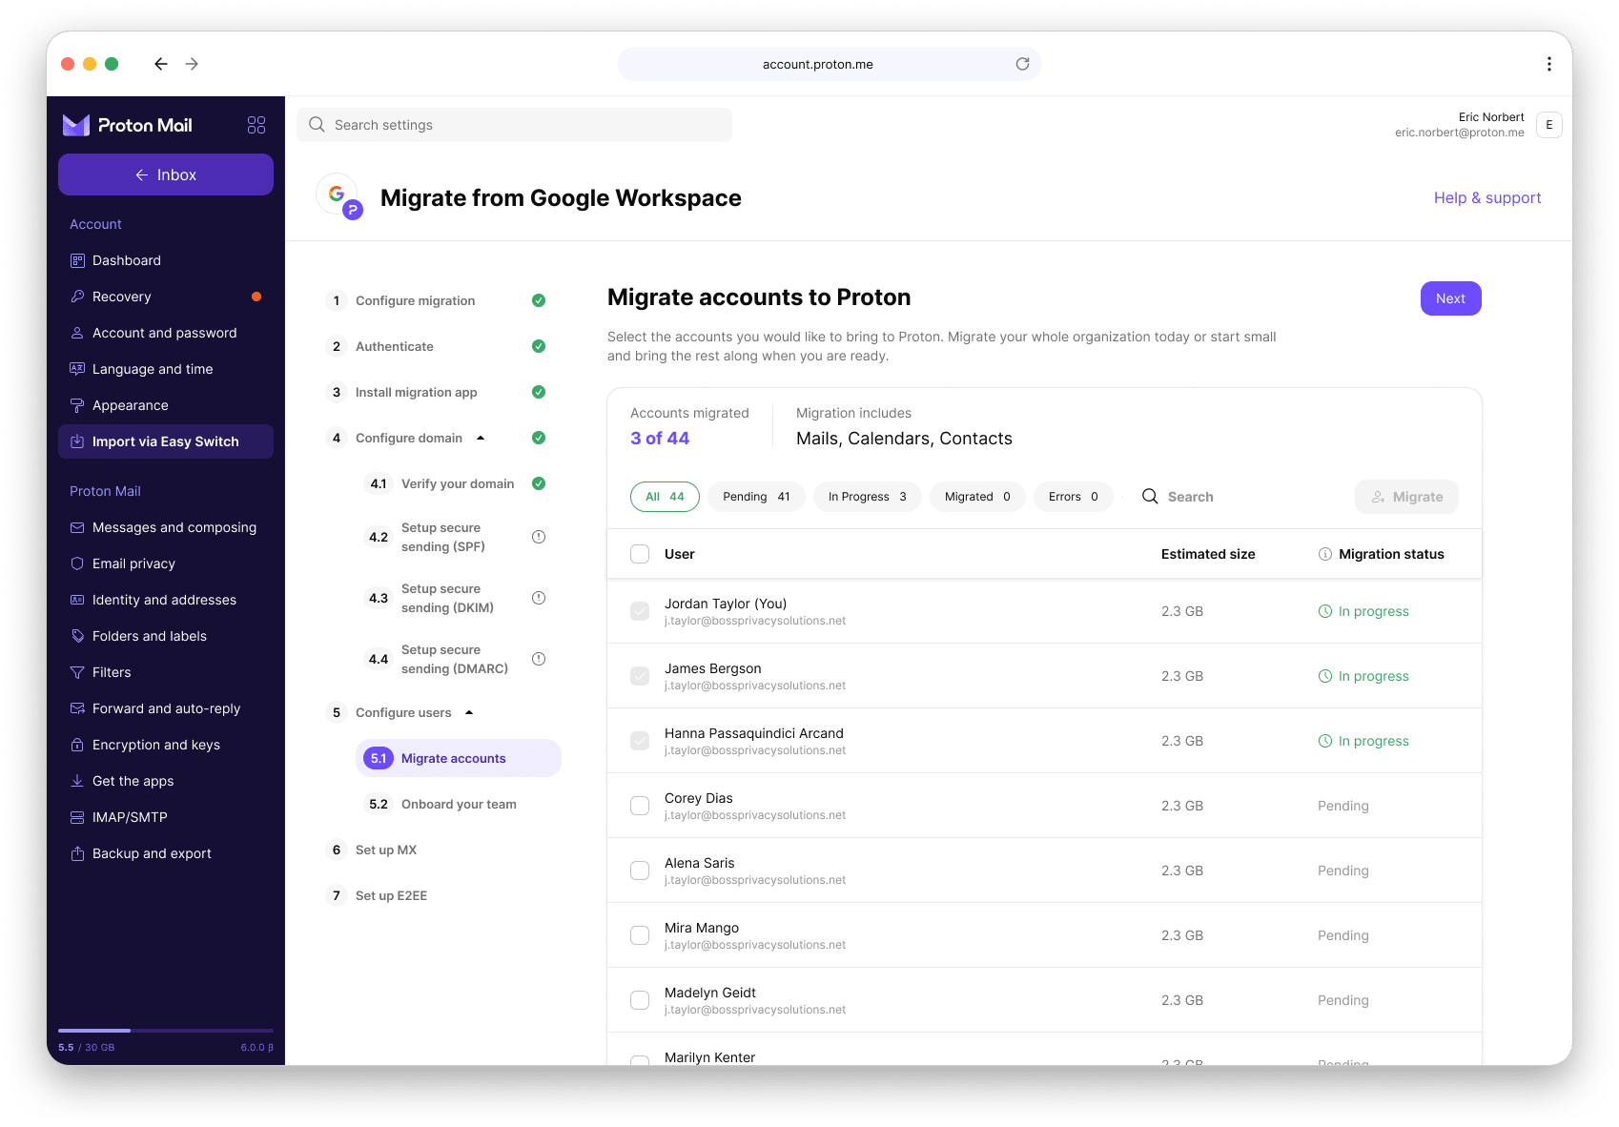Image resolution: width=1619 pixels, height=1127 pixels.
Task: Select the Migrated 0 filter tab
Action: (x=977, y=497)
